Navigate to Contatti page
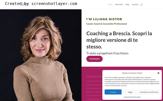 point(135,4)
